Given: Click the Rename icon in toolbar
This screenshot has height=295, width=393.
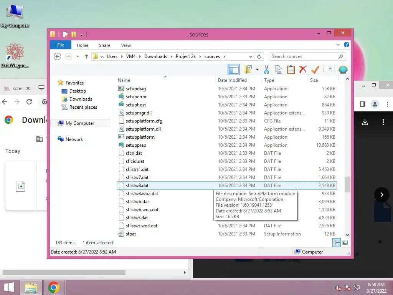Looking at the screenshot, I should 328,70.
